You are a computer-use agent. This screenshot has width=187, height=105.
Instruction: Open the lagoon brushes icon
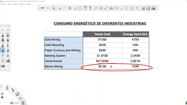(x=13, y=90)
